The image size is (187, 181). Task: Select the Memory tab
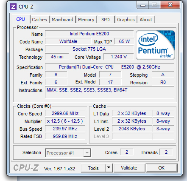[86, 20]
